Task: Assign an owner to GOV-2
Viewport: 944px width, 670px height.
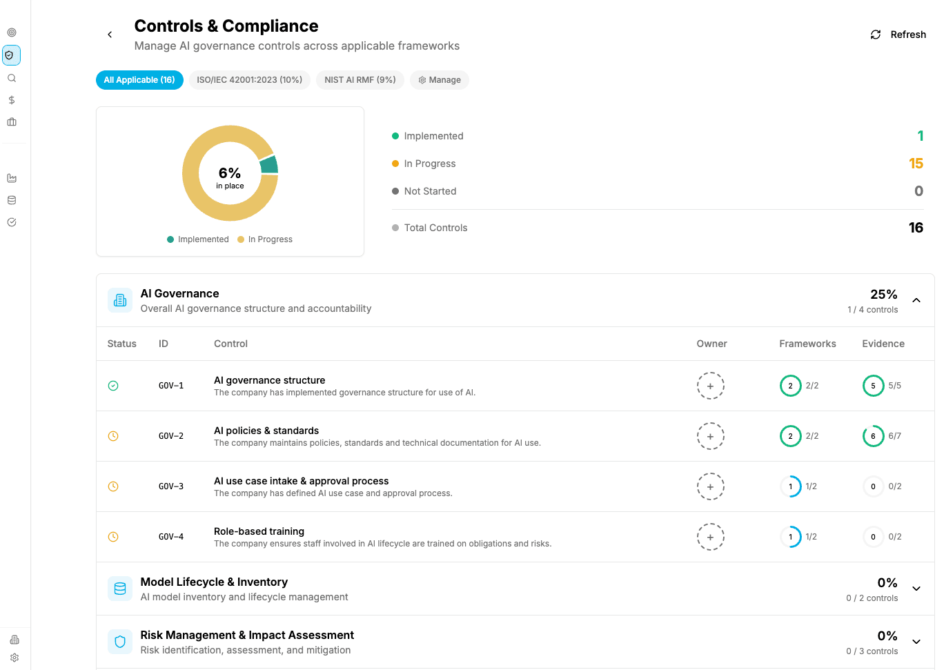Action: pyautogui.click(x=710, y=436)
